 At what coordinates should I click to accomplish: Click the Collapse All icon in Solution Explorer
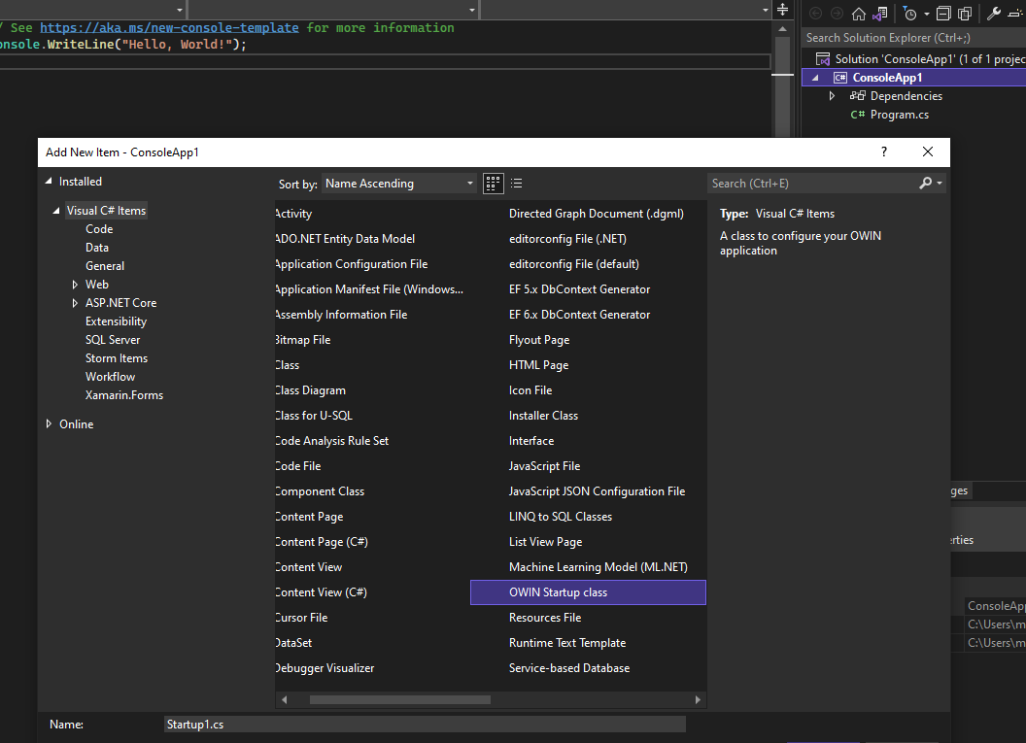pos(943,14)
